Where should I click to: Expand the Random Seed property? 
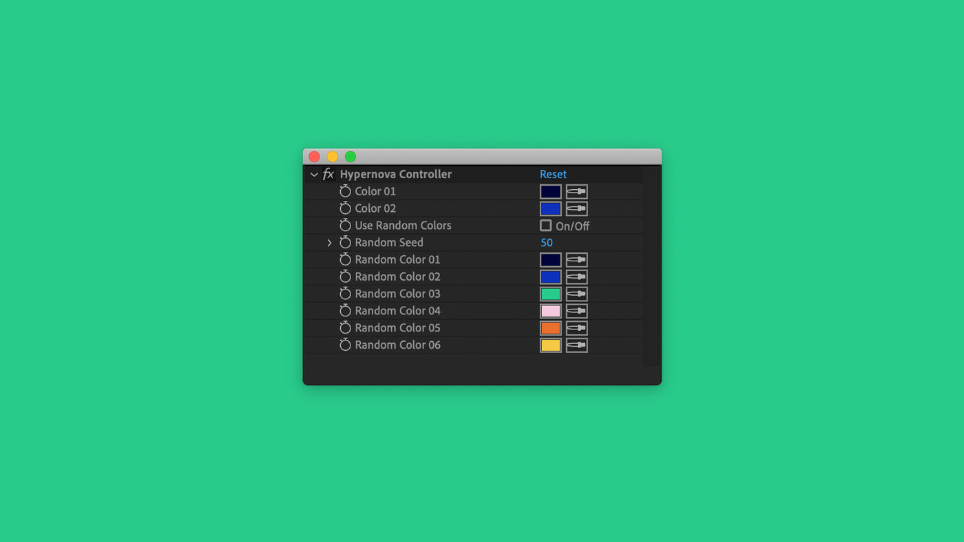click(329, 243)
